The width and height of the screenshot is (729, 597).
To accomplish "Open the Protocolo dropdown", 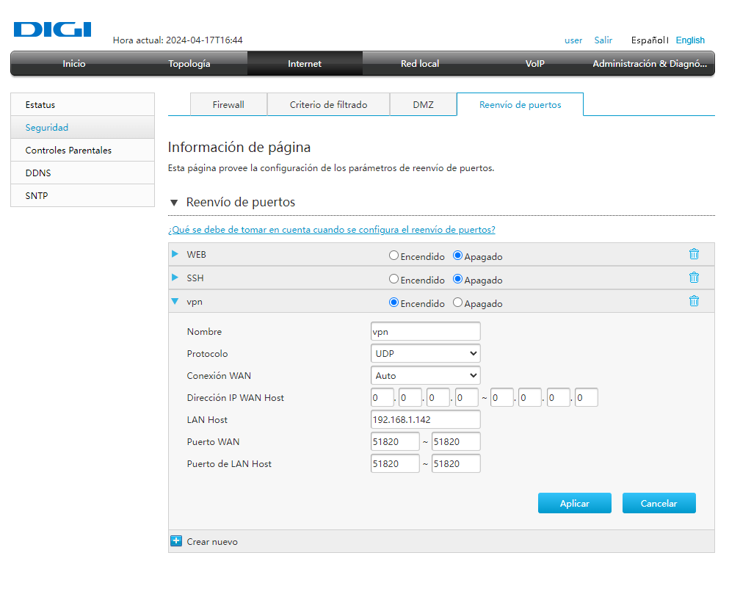I will coord(426,353).
